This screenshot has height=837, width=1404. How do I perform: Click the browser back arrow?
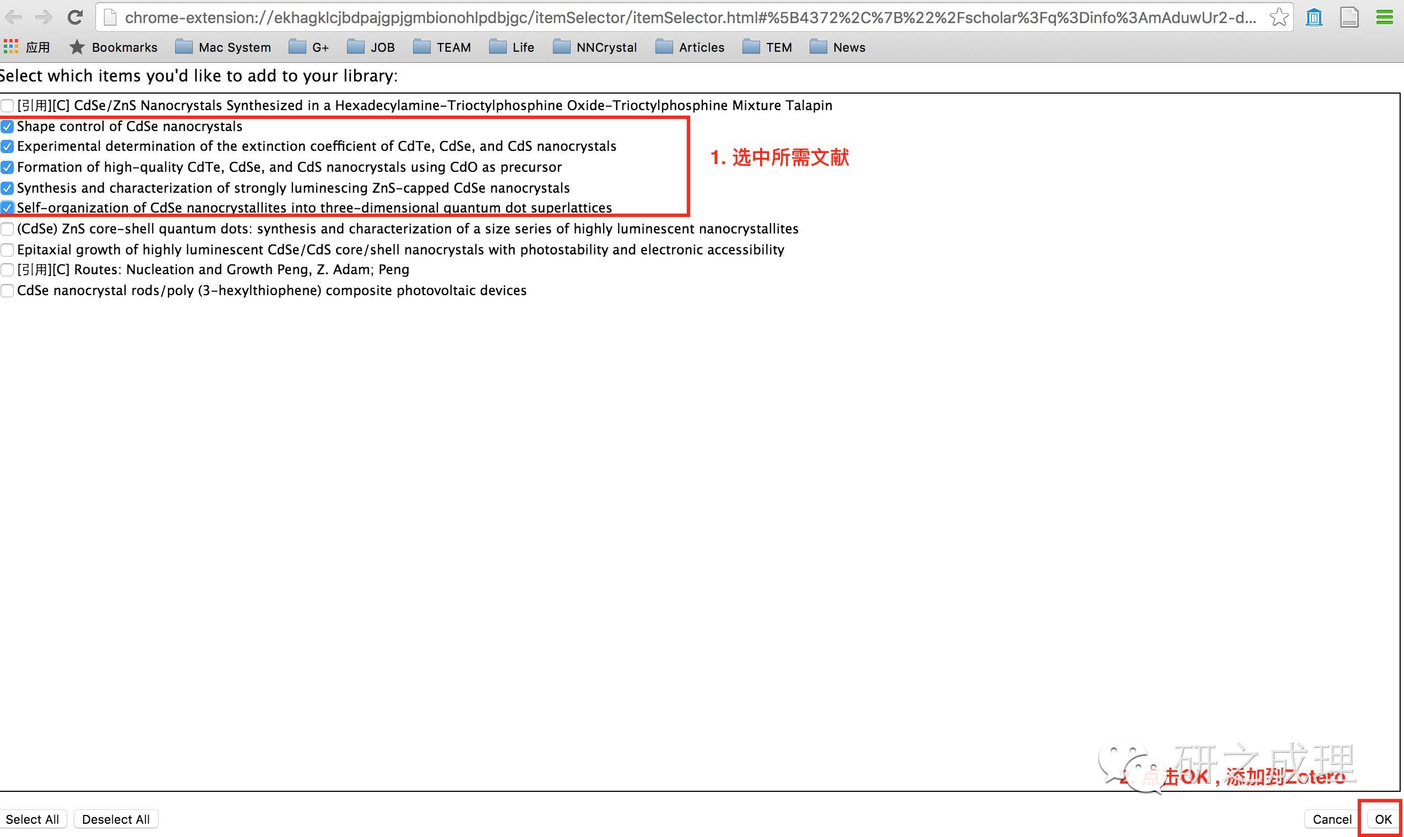[14, 18]
